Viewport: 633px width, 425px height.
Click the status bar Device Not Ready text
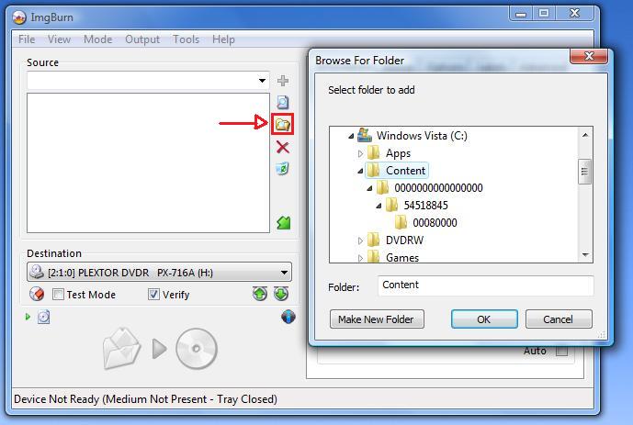[145, 399]
